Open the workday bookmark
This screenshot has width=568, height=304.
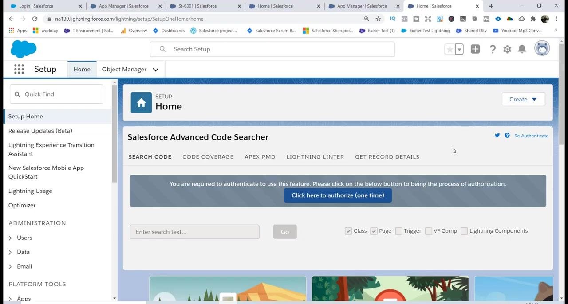click(46, 31)
